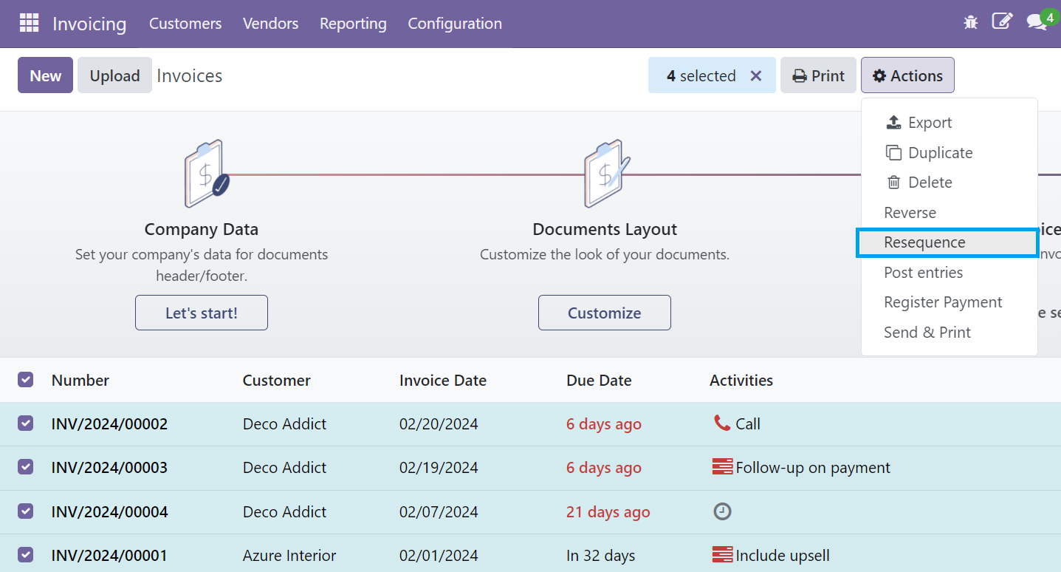The width and height of the screenshot is (1061, 572).
Task: Click the clock activity icon for INV/2024/00004
Action: tap(722, 511)
